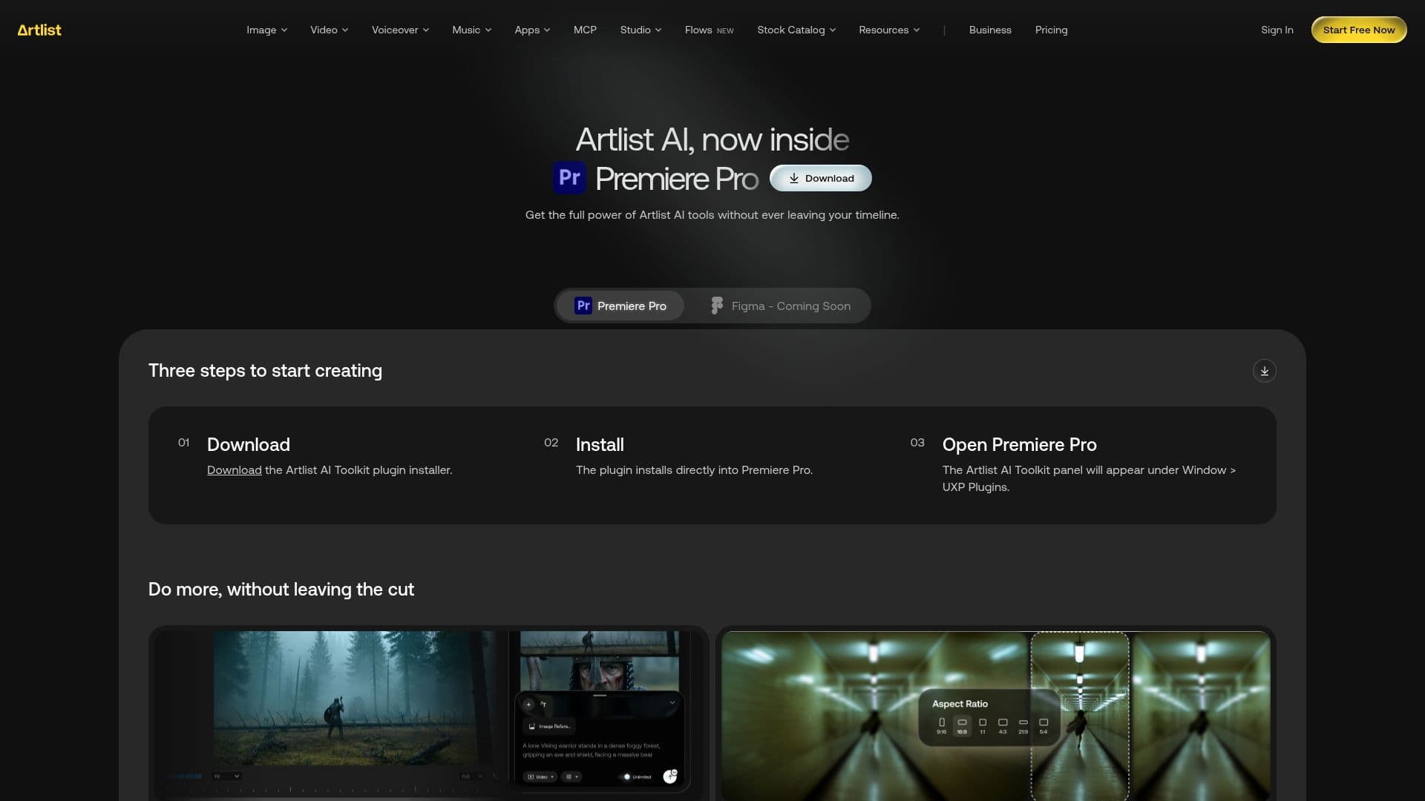This screenshot has width=1425, height=801.
Task: Go to the Business page
Action: pos(990,30)
